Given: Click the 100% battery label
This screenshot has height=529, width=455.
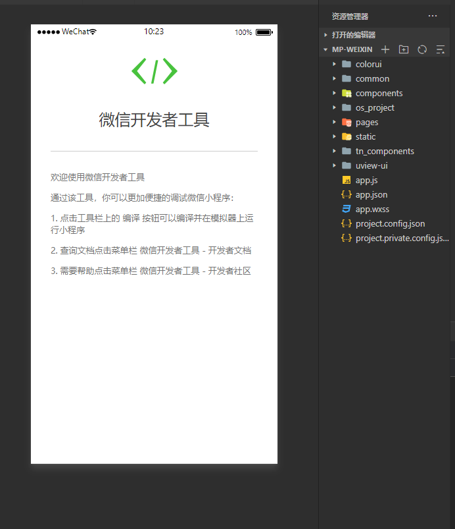Looking at the screenshot, I should [243, 32].
